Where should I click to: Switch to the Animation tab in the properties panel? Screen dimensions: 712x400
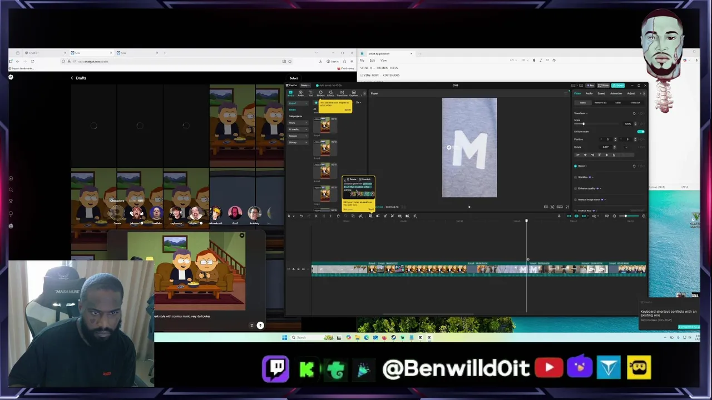[616, 93]
